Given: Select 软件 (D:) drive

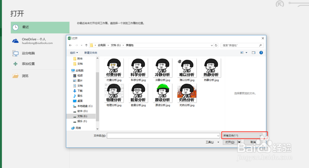Looking at the screenshot, I should (81, 111).
